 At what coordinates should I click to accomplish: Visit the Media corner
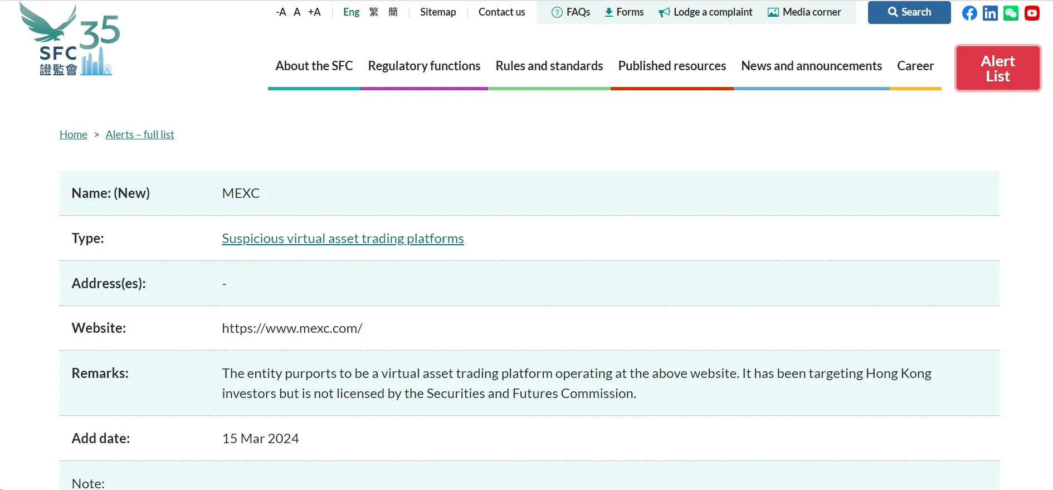[x=804, y=12]
